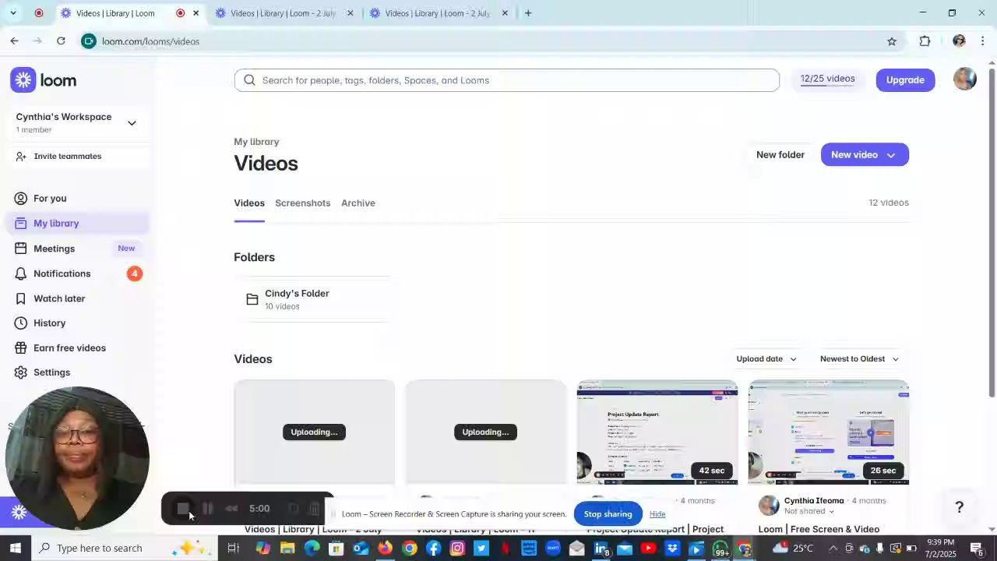Open the 26 sec Loom video thumbnail

click(828, 432)
